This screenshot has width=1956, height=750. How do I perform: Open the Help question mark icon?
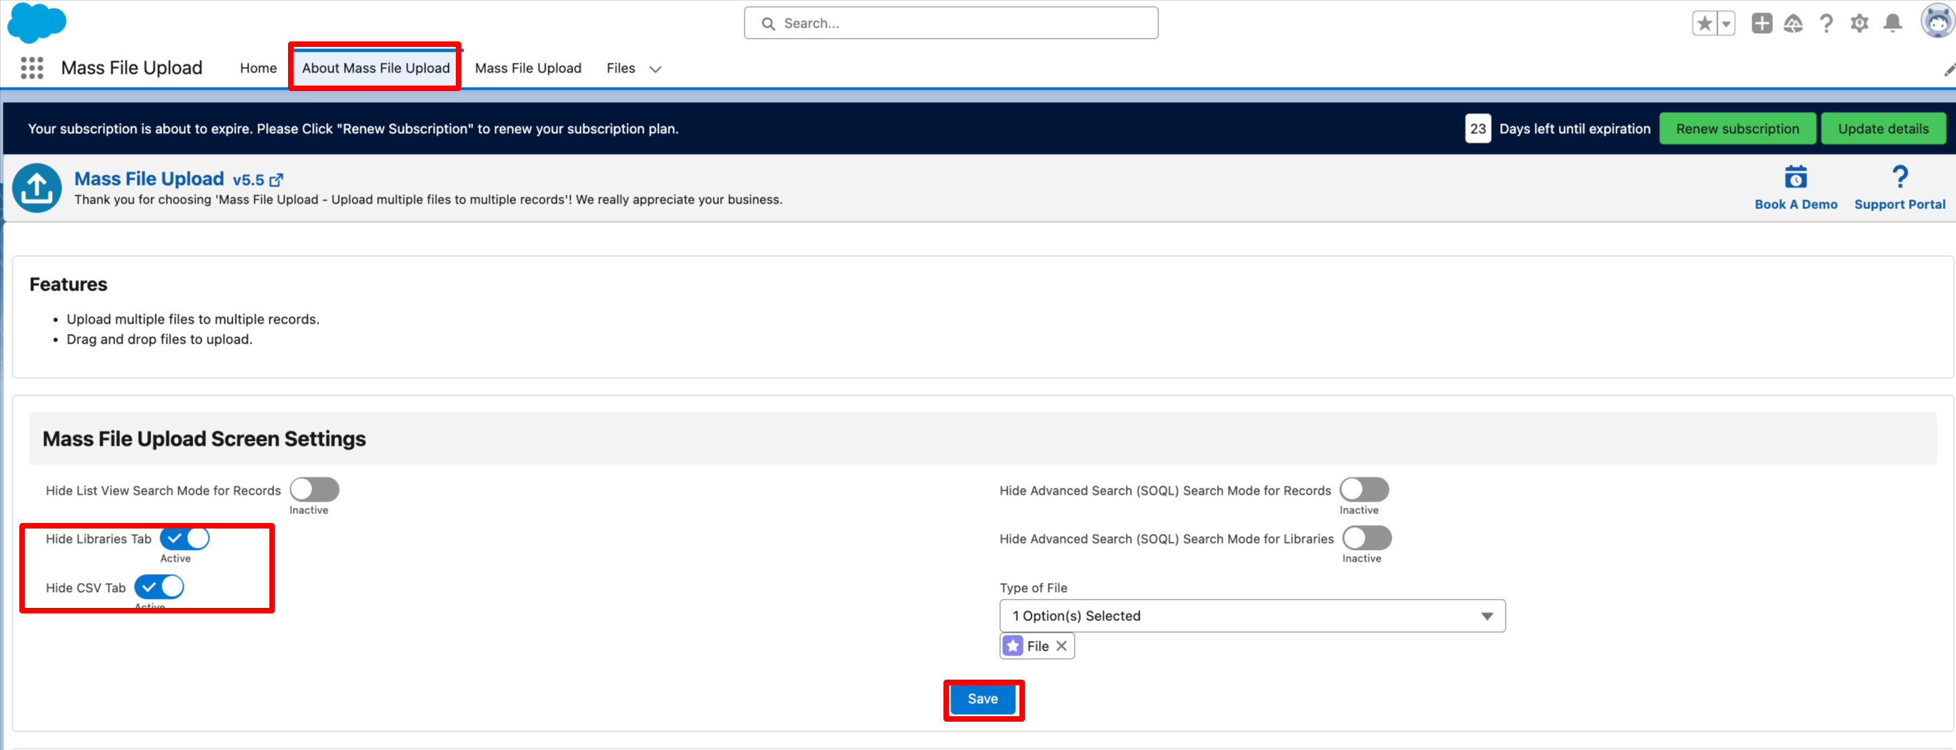pos(1826,23)
